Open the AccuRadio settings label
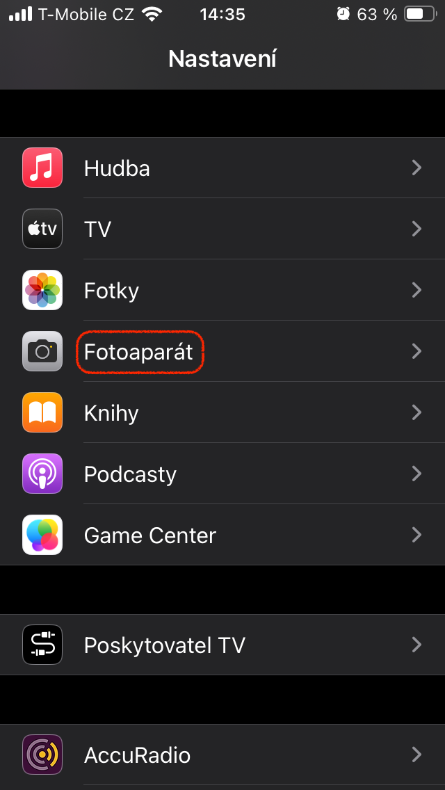This screenshot has height=790, width=445. 137,755
